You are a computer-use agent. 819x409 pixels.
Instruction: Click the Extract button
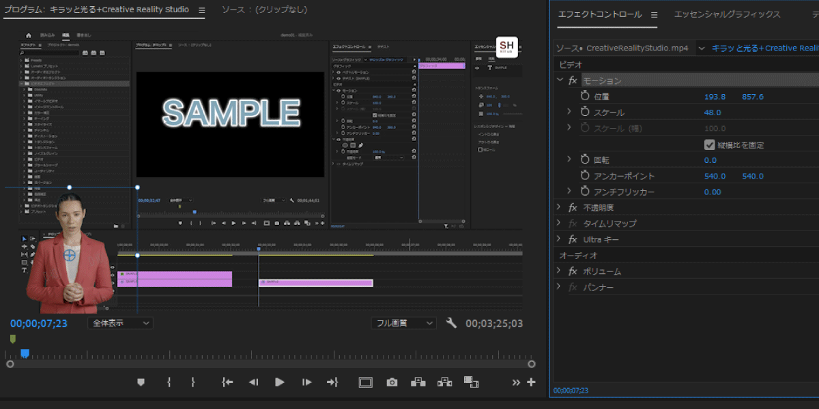444,382
